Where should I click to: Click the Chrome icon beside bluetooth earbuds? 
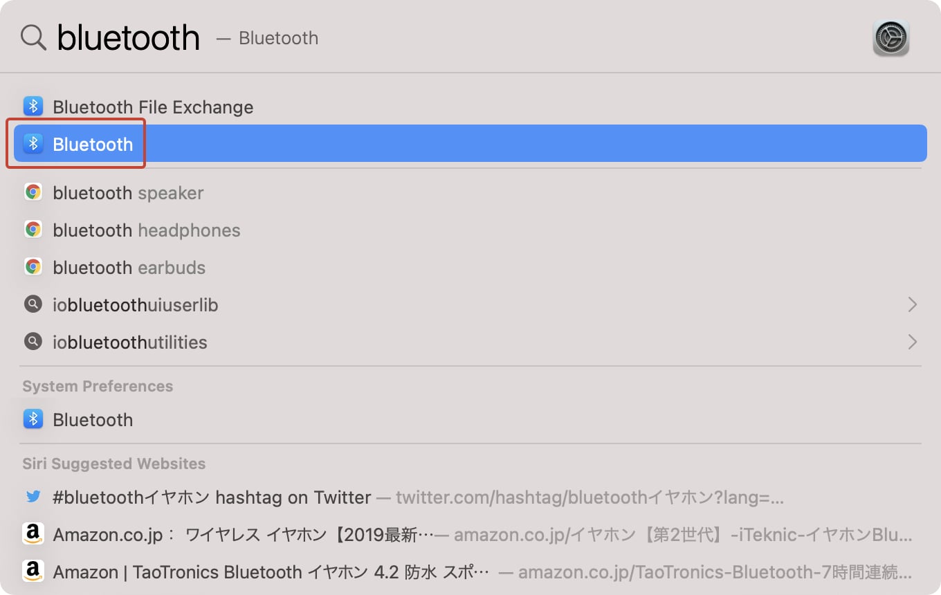(33, 267)
